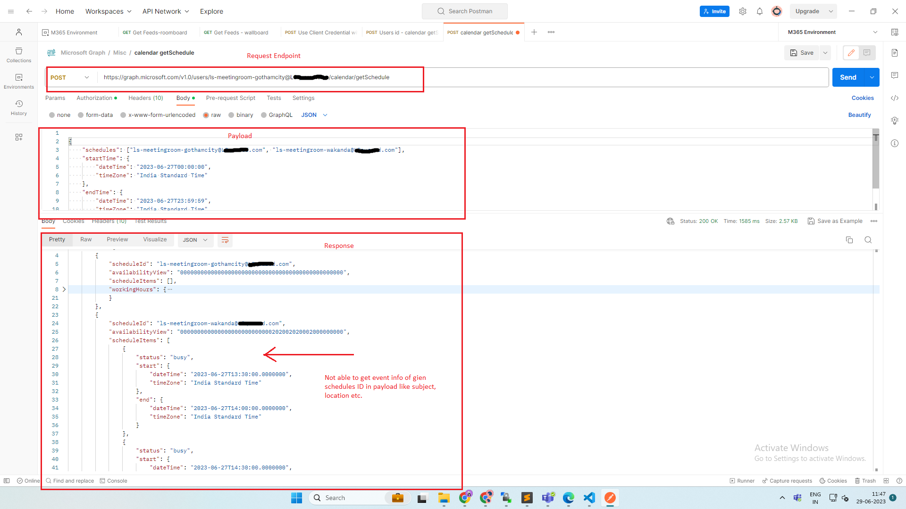This screenshot has width=906, height=509.
Task: Copy the response body
Action: [x=849, y=240]
